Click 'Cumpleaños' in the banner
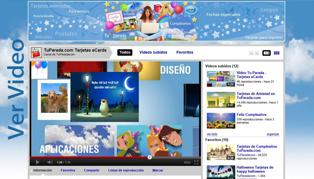 coord(180,23)
